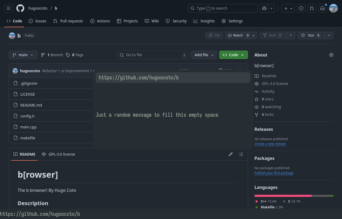Switch to the Issues tab
Image resolution: width=342 pixels, height=219 pixels.
click(38, 21)
